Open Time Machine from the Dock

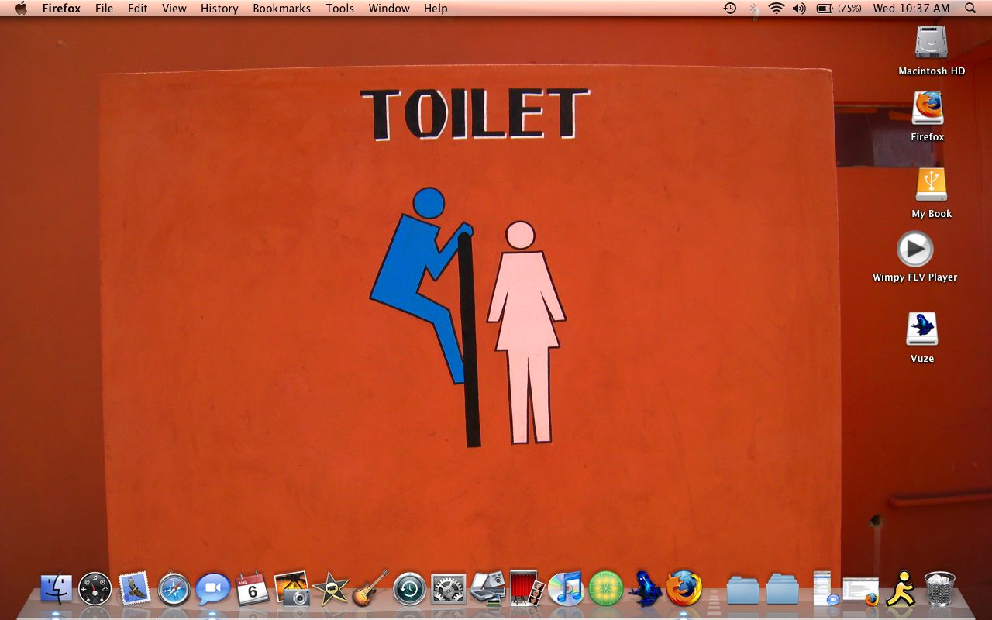point(409,589)
